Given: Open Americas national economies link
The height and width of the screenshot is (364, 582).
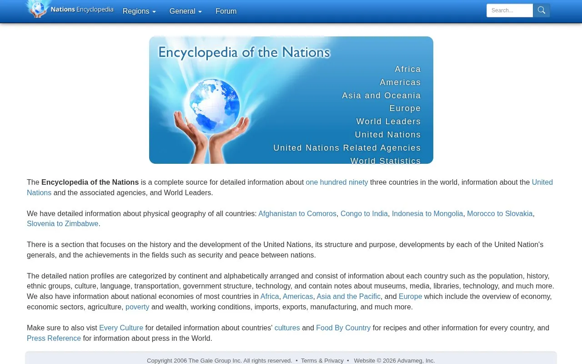Looking at the screenshot, I should click(298, 297).
